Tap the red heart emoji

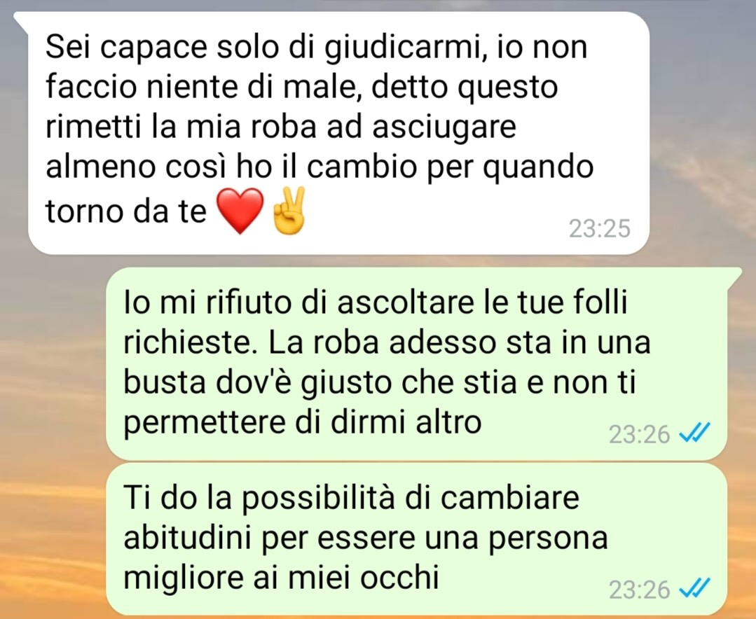(x=240, y=211)
